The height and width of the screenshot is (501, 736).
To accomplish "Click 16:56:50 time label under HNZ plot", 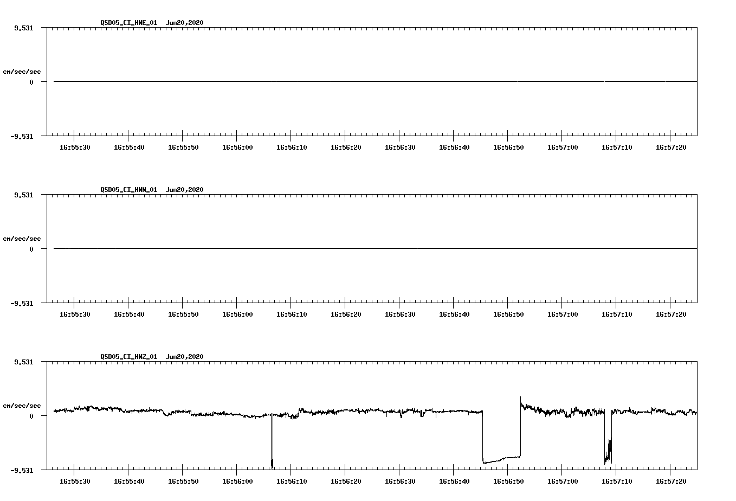I will point(508,481).
